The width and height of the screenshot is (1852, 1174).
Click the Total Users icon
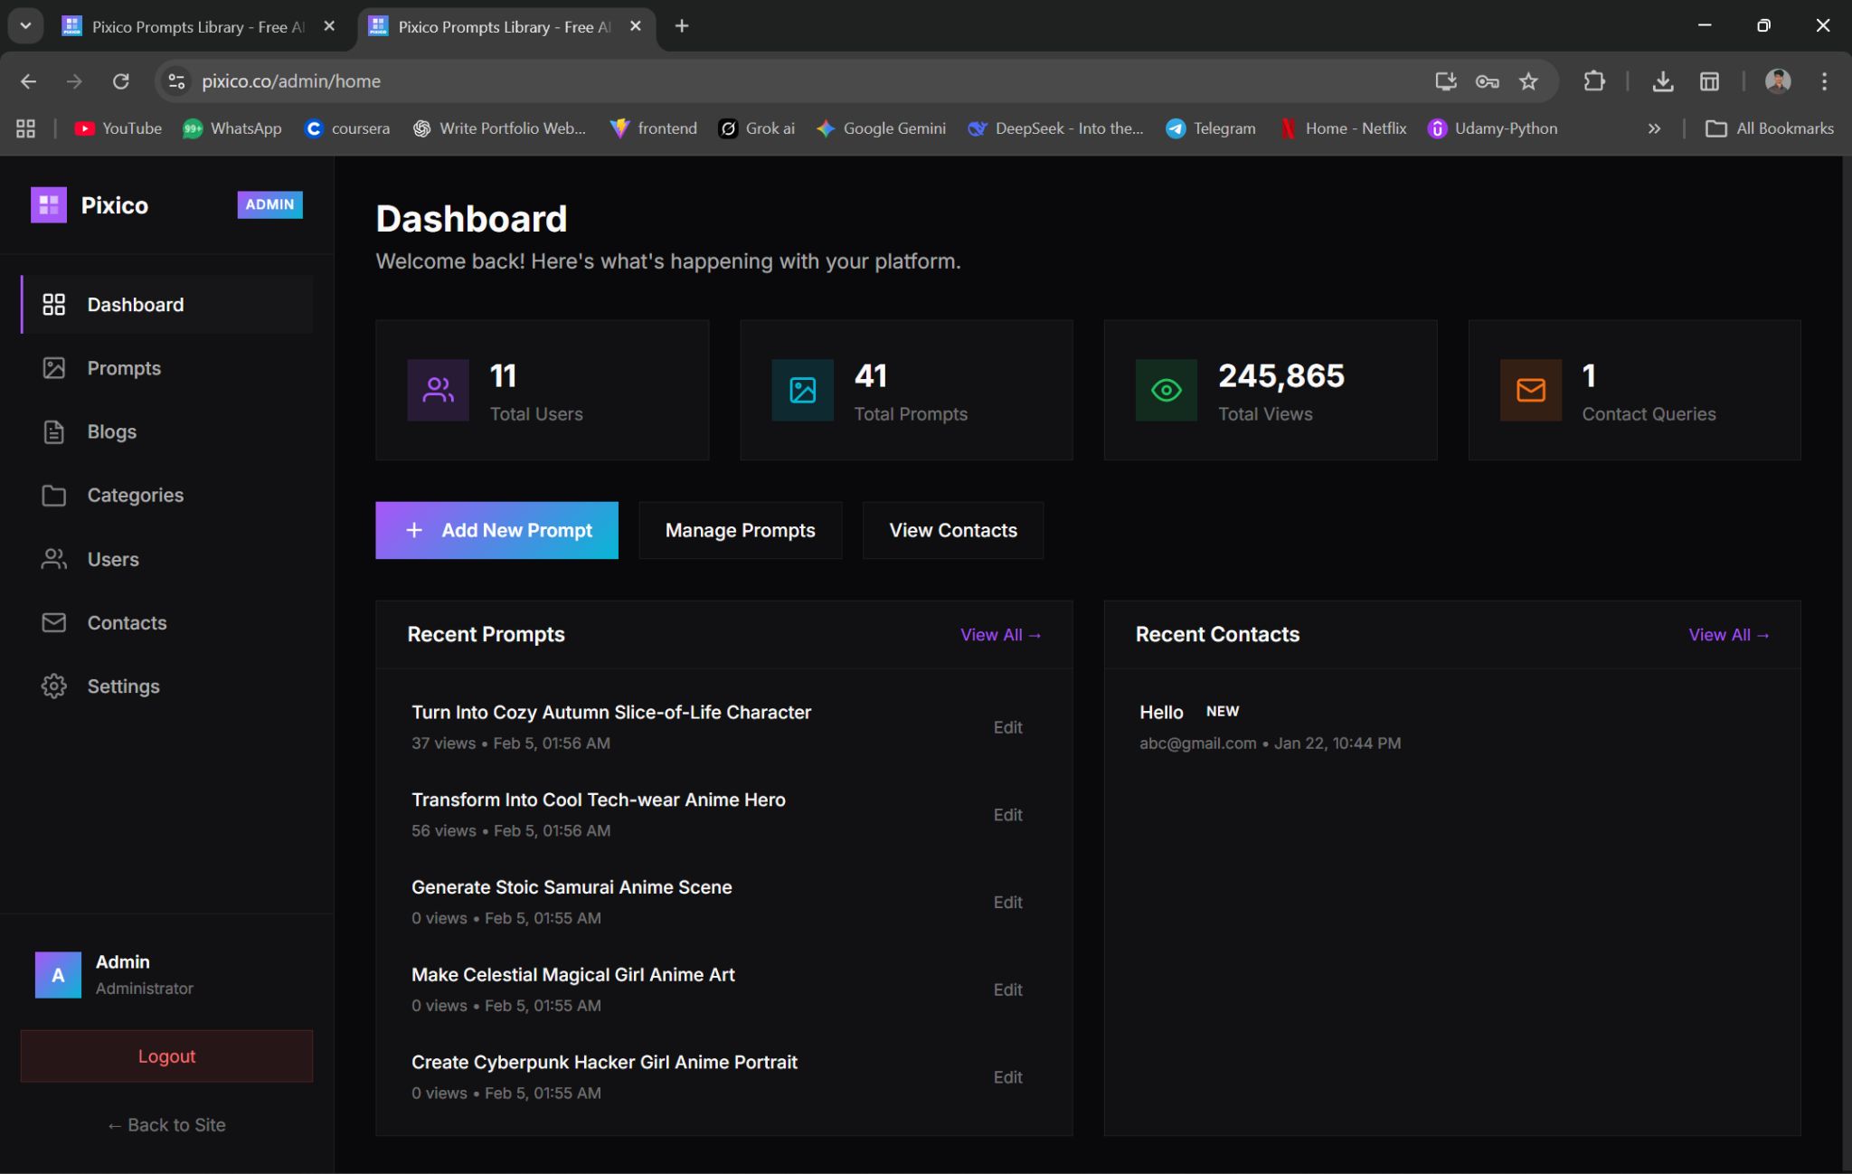pyautogui.click(x=438, y=390)
